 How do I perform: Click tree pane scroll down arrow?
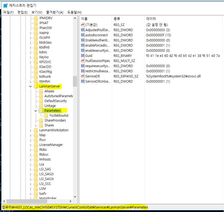pyautogui.click(x=75, y=197)
